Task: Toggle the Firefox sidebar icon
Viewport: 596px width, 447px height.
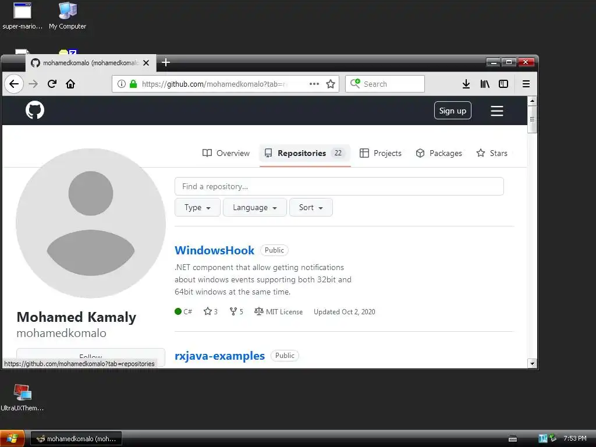Action: 503,84
